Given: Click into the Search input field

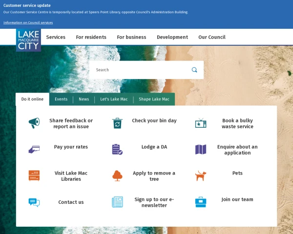Looking at the screenshot, I should (139, 70).
